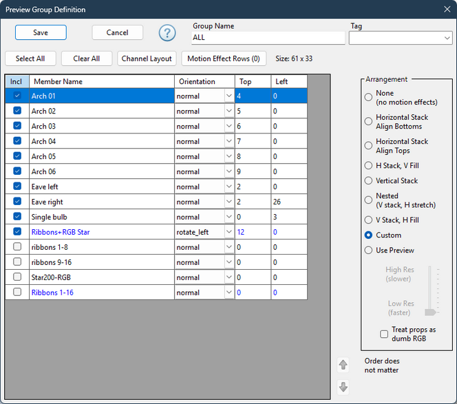Select H Stack, V Fill arrangement
Screen dimensions: 457x404
(368, 166)
